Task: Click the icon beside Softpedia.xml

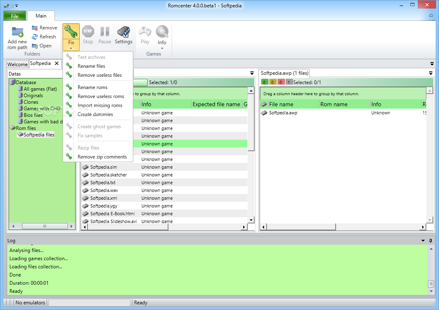Action: (85, 198)
